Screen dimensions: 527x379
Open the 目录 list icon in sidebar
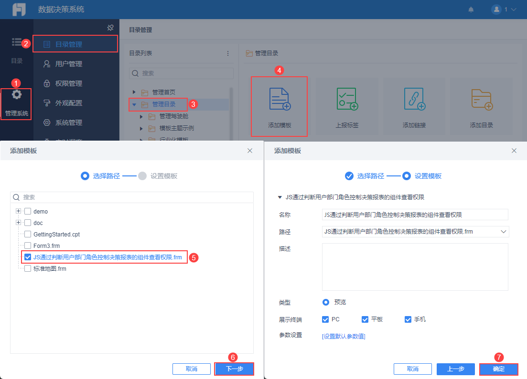(16, 42)
